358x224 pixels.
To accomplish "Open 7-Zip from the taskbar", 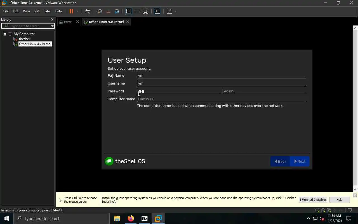I will 145,219.
